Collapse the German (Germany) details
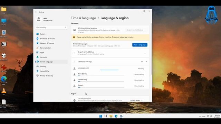 (x=146, y=62)
